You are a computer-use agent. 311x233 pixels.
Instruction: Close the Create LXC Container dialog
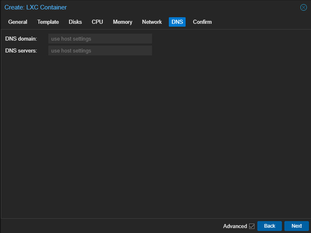(304, 7)
